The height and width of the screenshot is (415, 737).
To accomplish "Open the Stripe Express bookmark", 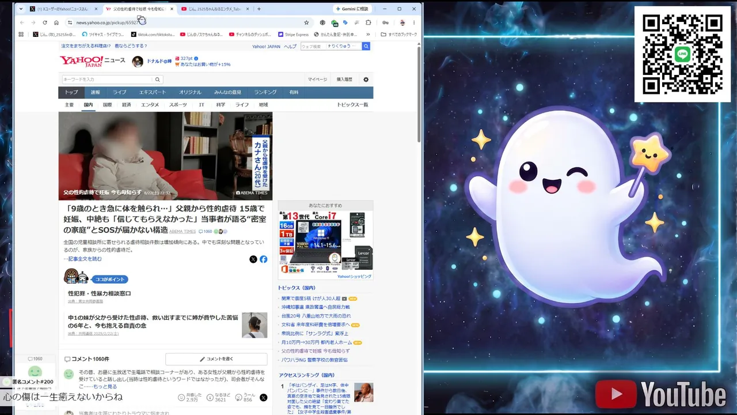I will click(x=293, y=35).
